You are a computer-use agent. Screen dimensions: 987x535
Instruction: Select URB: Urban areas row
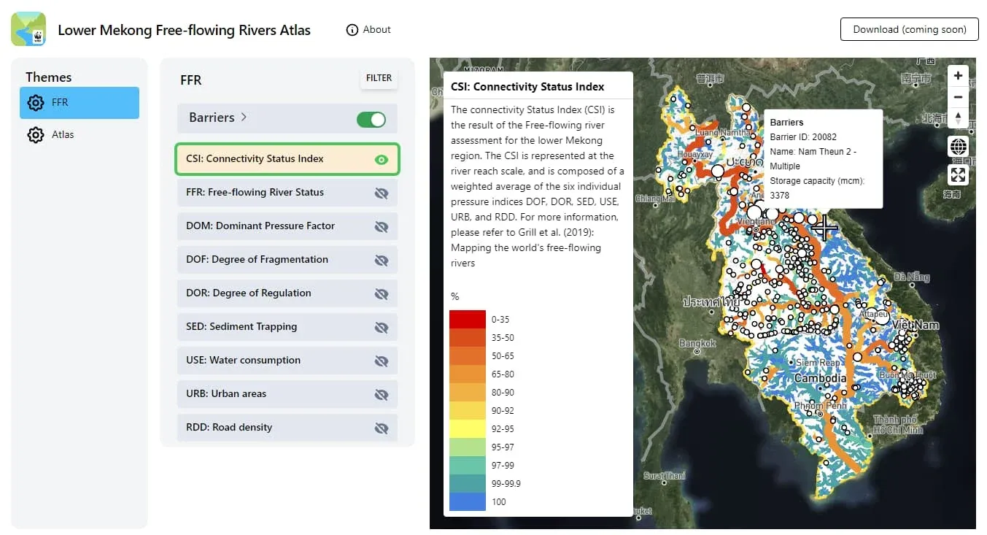tap(287, 394)
